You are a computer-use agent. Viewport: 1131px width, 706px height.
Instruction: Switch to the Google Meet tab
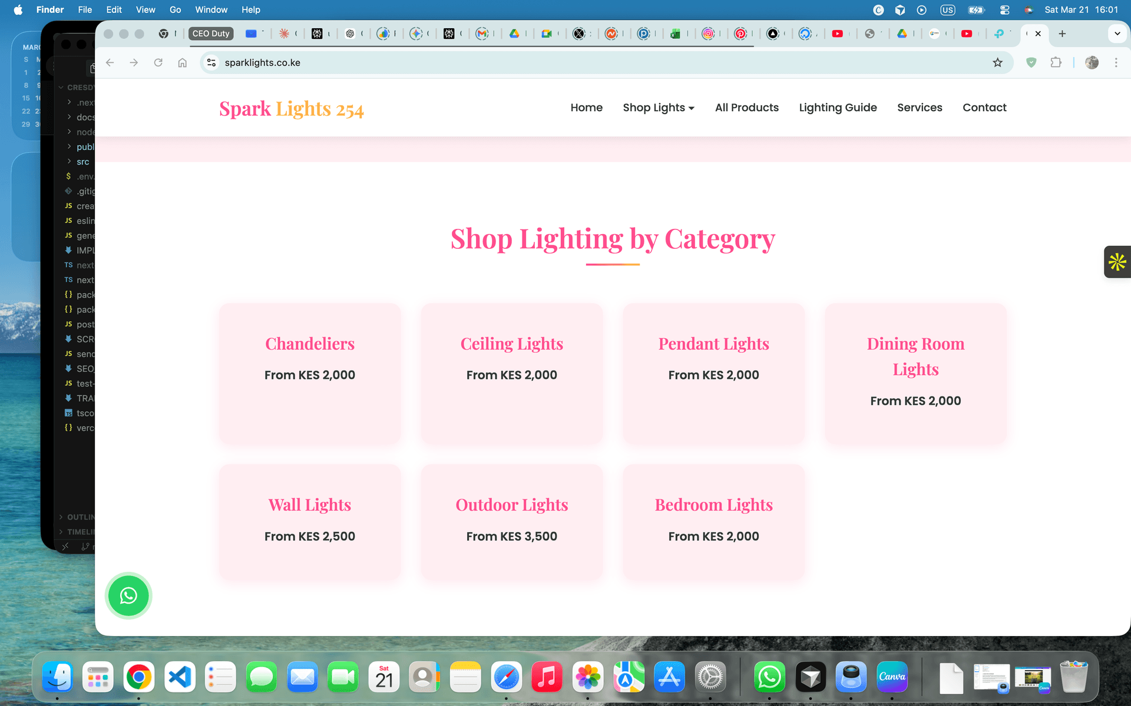pos(547,34)
